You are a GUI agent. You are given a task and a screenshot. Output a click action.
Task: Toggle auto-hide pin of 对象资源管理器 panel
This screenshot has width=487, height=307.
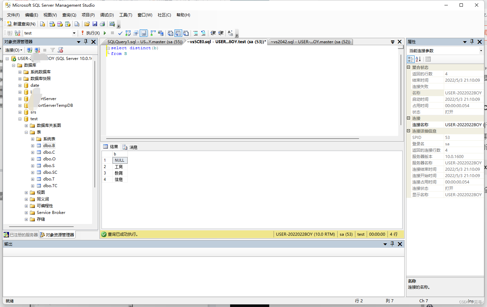click(x=86, y=42)
